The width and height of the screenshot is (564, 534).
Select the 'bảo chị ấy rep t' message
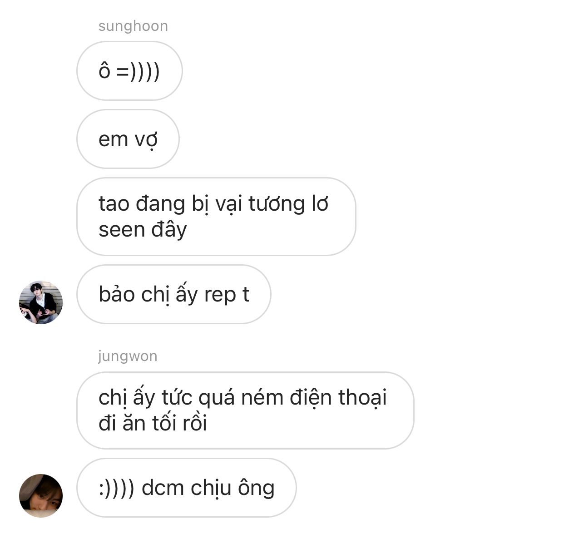click(174, 294)
